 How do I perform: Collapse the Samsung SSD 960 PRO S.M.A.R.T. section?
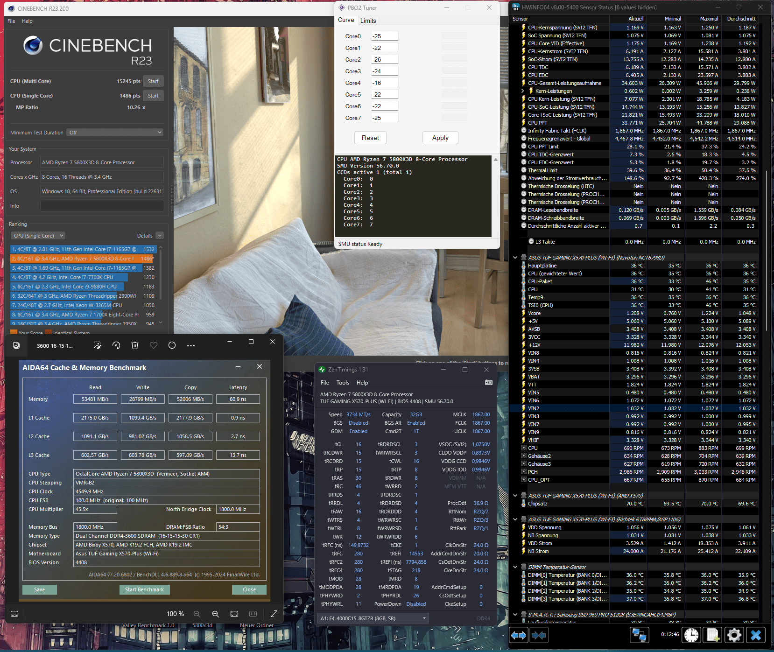pyautogui.click(x=515, y=615)
